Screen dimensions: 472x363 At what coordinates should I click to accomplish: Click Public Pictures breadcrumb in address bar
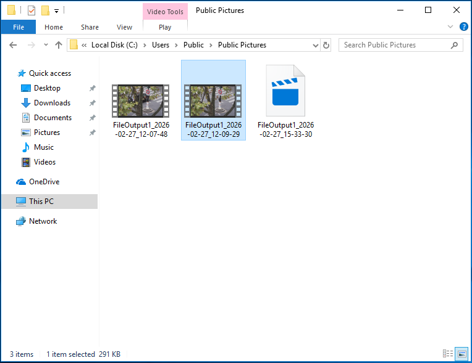[x=242, y=45]
